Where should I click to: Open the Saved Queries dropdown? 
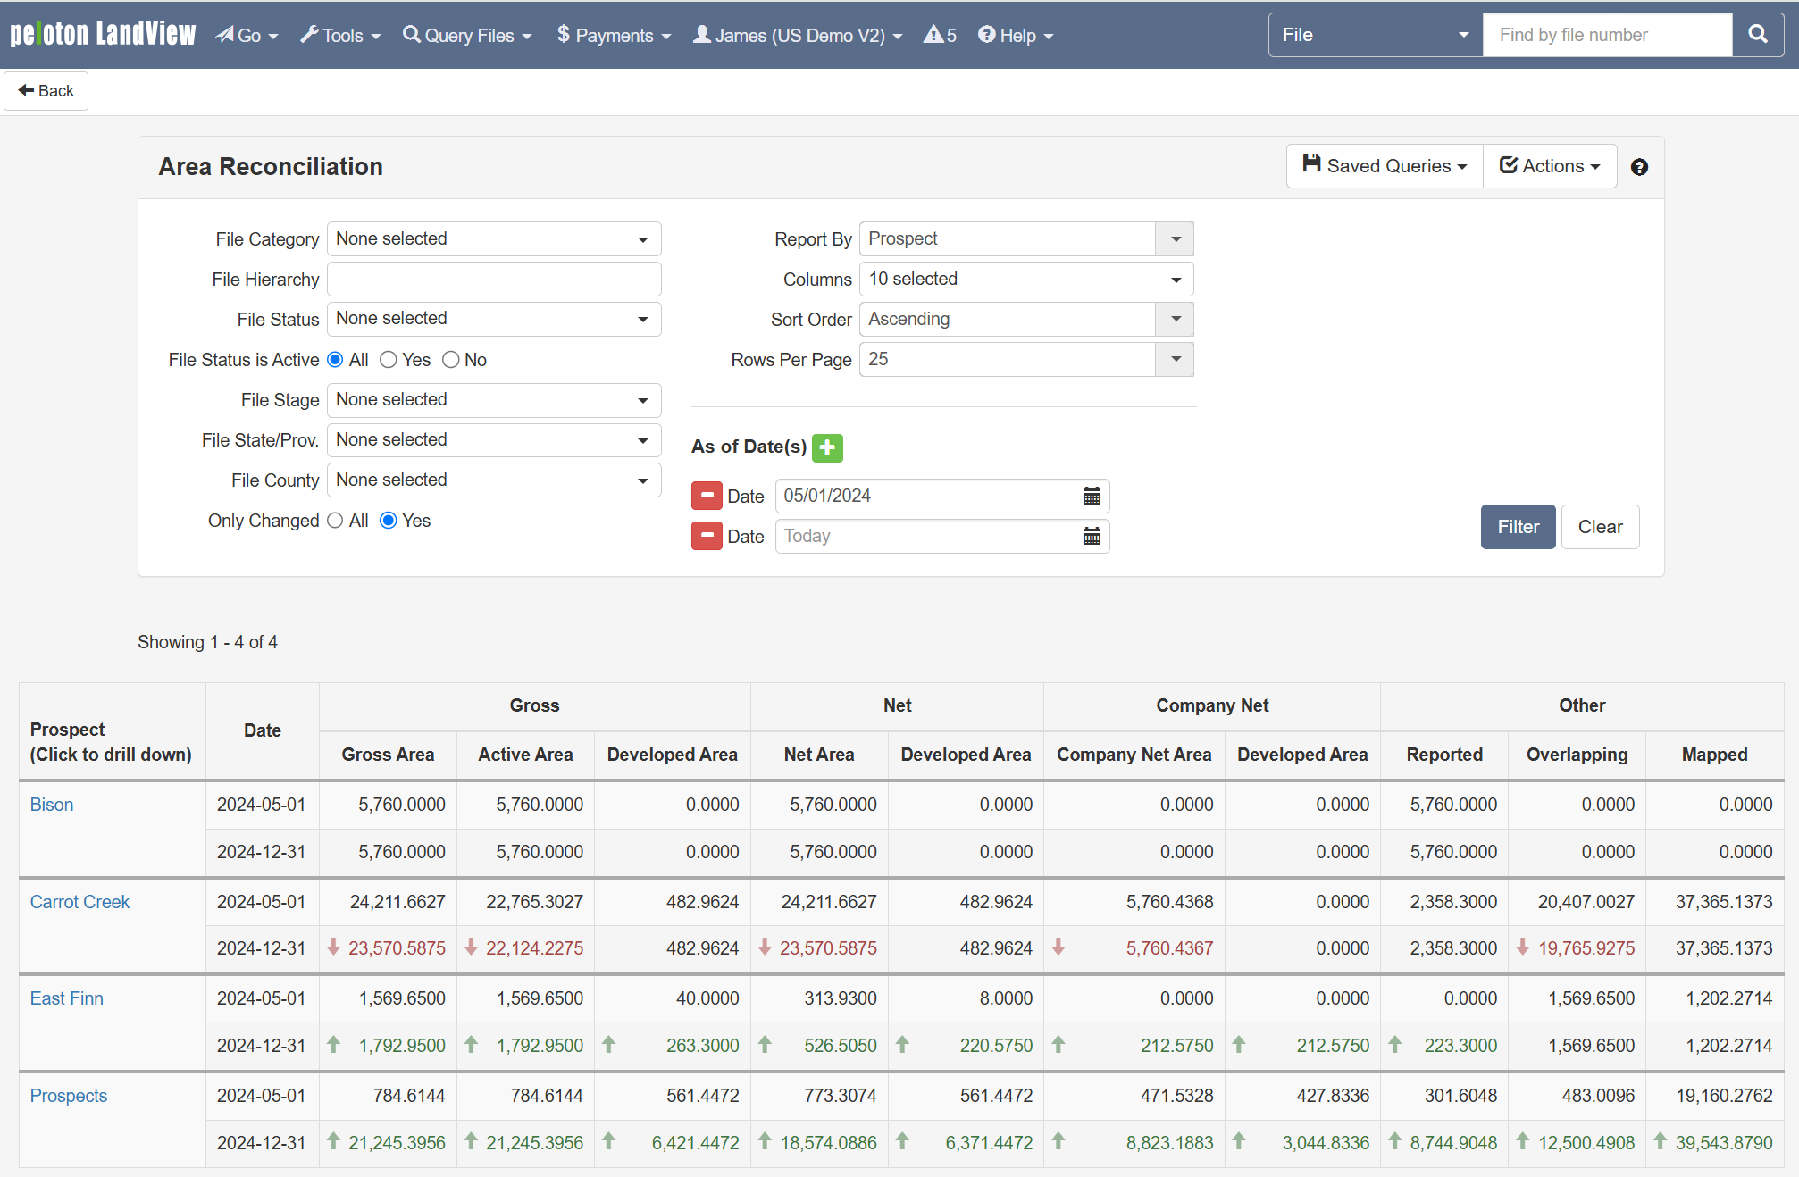click(1385, 166)
